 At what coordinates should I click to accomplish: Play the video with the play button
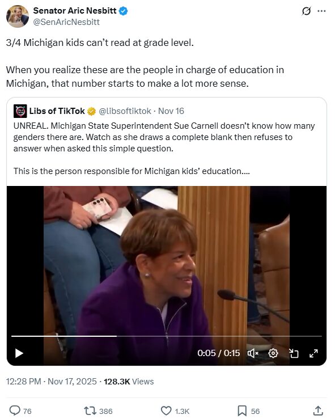click(x=19, y=353)
